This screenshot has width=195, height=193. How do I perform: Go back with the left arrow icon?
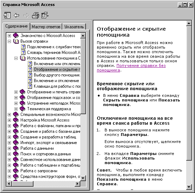pos(17,15)
